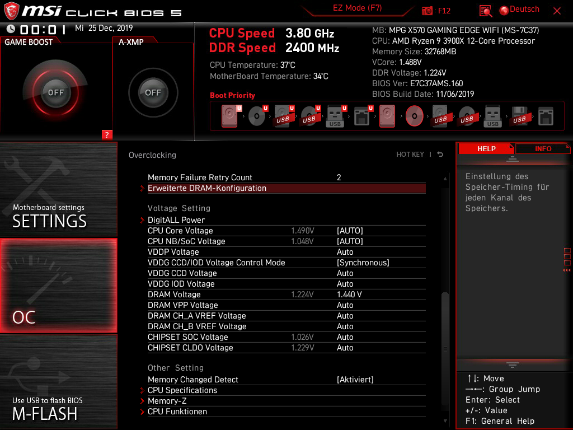This screenshot has height=430, width=573.
Task: Click the HOT KEY link
Action: tap(410, 155)
